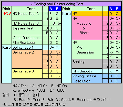Click the "X" result in the Deinterlace 1 row
123x107 pixels.
(57, 47)
